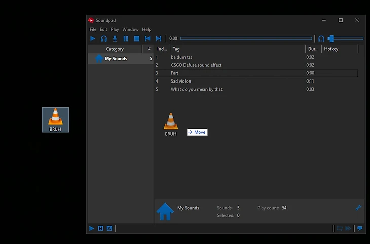
Task: Adjust the volume slider handle
Action: click(x=330, y=38)
